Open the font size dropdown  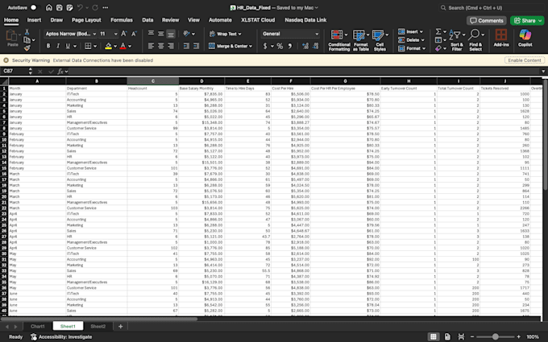(x=116, y=34)
